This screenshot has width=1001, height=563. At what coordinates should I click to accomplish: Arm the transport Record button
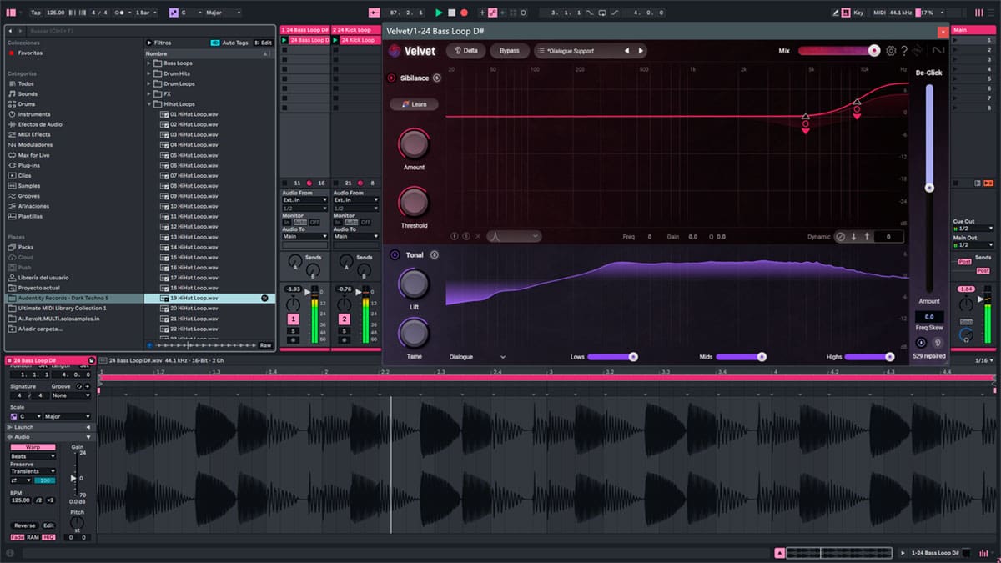tap(464, 13)
